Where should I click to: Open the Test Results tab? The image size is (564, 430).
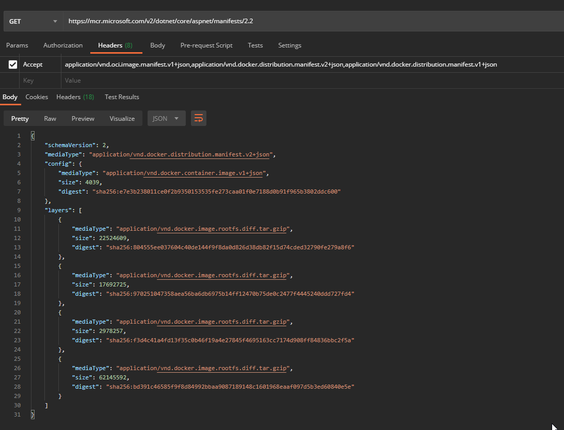(x=122, y=97)
